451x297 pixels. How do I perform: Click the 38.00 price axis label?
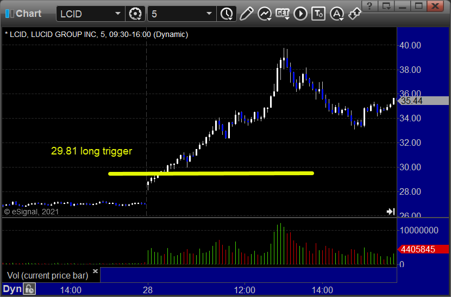point(410,70)
